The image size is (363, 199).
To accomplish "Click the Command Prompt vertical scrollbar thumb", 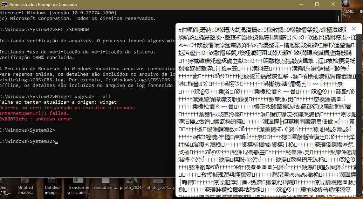I will pos(338,19).
